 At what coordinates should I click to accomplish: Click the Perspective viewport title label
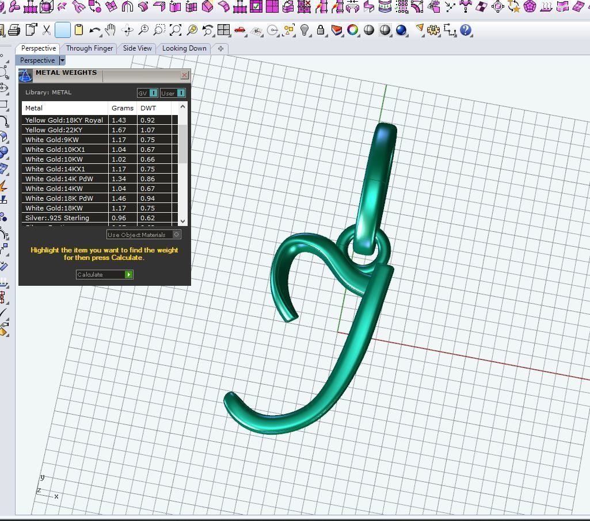(x=37, y=60)
